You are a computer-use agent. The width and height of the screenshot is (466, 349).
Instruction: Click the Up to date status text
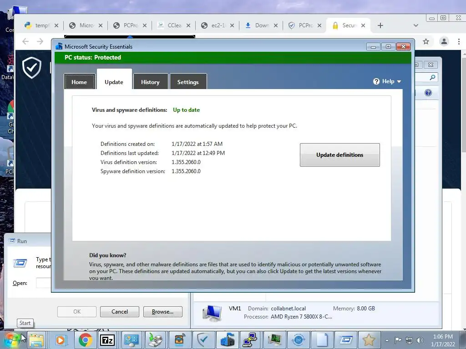186,110
